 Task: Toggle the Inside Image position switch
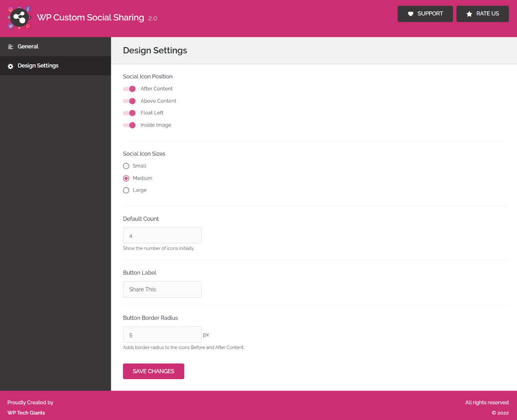point(129,125)
